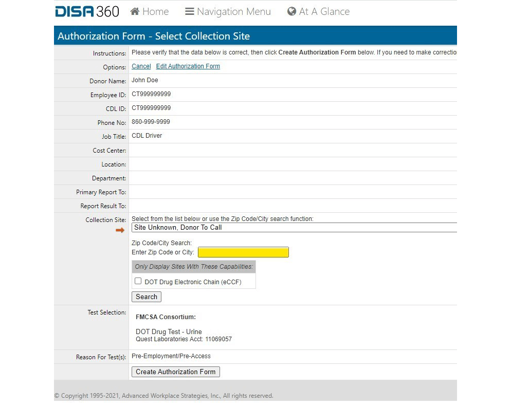Enable the DOT Drug Electronic Chain checkbox
The height and width of the screenshot is (406, 511).
(x=138, y=281)
